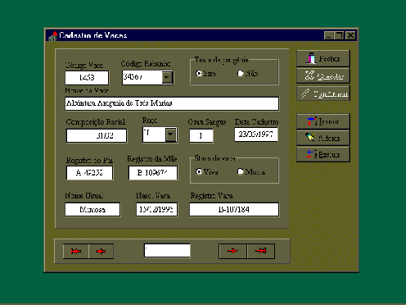Viewport: 406px width, 305px height.
Task: Open the Código Rebanho dropdown
Action: (x=167, y=77)
